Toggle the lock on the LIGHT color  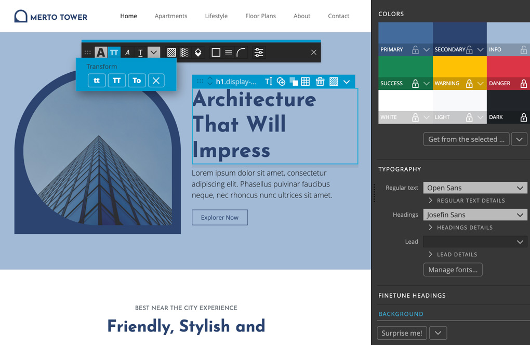(x=469, y=117)
